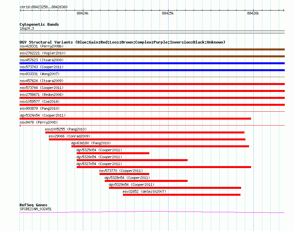Select the dgv63e180 (Pang2010) loss bar
Screen dimensions: 294x231
(x=160, y=146)
